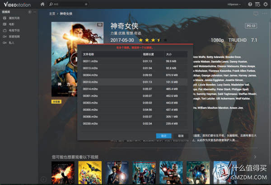Screen dimensions: 271x185
Task: Open 播放列表 in sidebar
Action: tap(14, 18)
